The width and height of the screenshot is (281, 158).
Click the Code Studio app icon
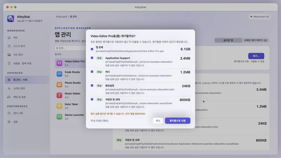tap(59, 74)
